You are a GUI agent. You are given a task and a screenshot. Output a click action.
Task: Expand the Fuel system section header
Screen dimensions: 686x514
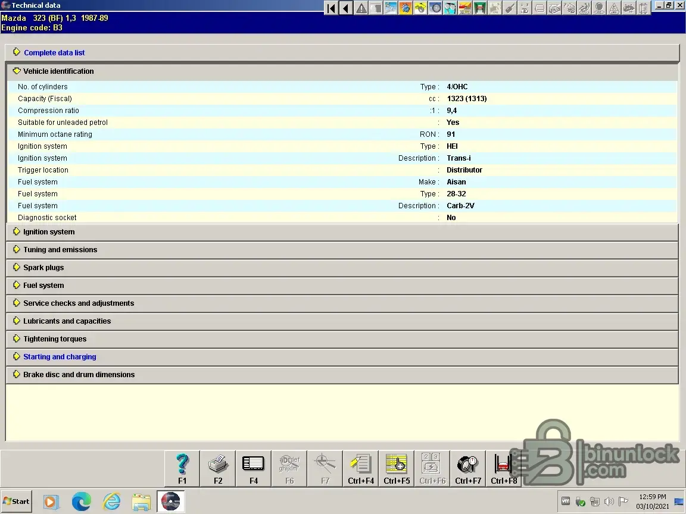click(342, 286)
